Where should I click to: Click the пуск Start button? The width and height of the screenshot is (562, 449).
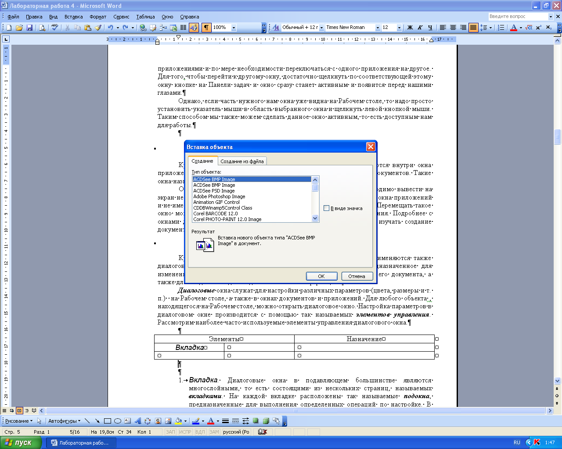point(21,442)
